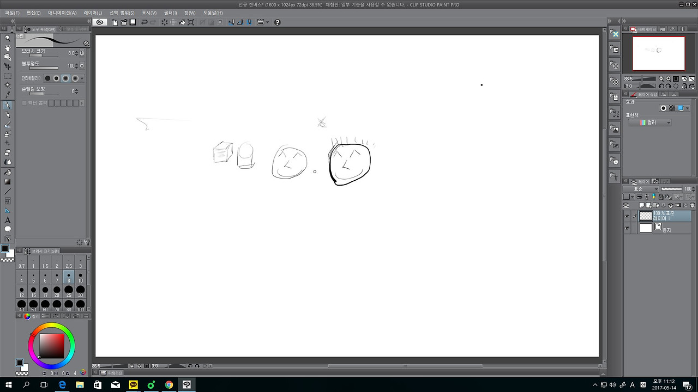Screen dimensions: 698x392
Task: Pick brush size 5 preset
Action: click(x=33, y=278)
